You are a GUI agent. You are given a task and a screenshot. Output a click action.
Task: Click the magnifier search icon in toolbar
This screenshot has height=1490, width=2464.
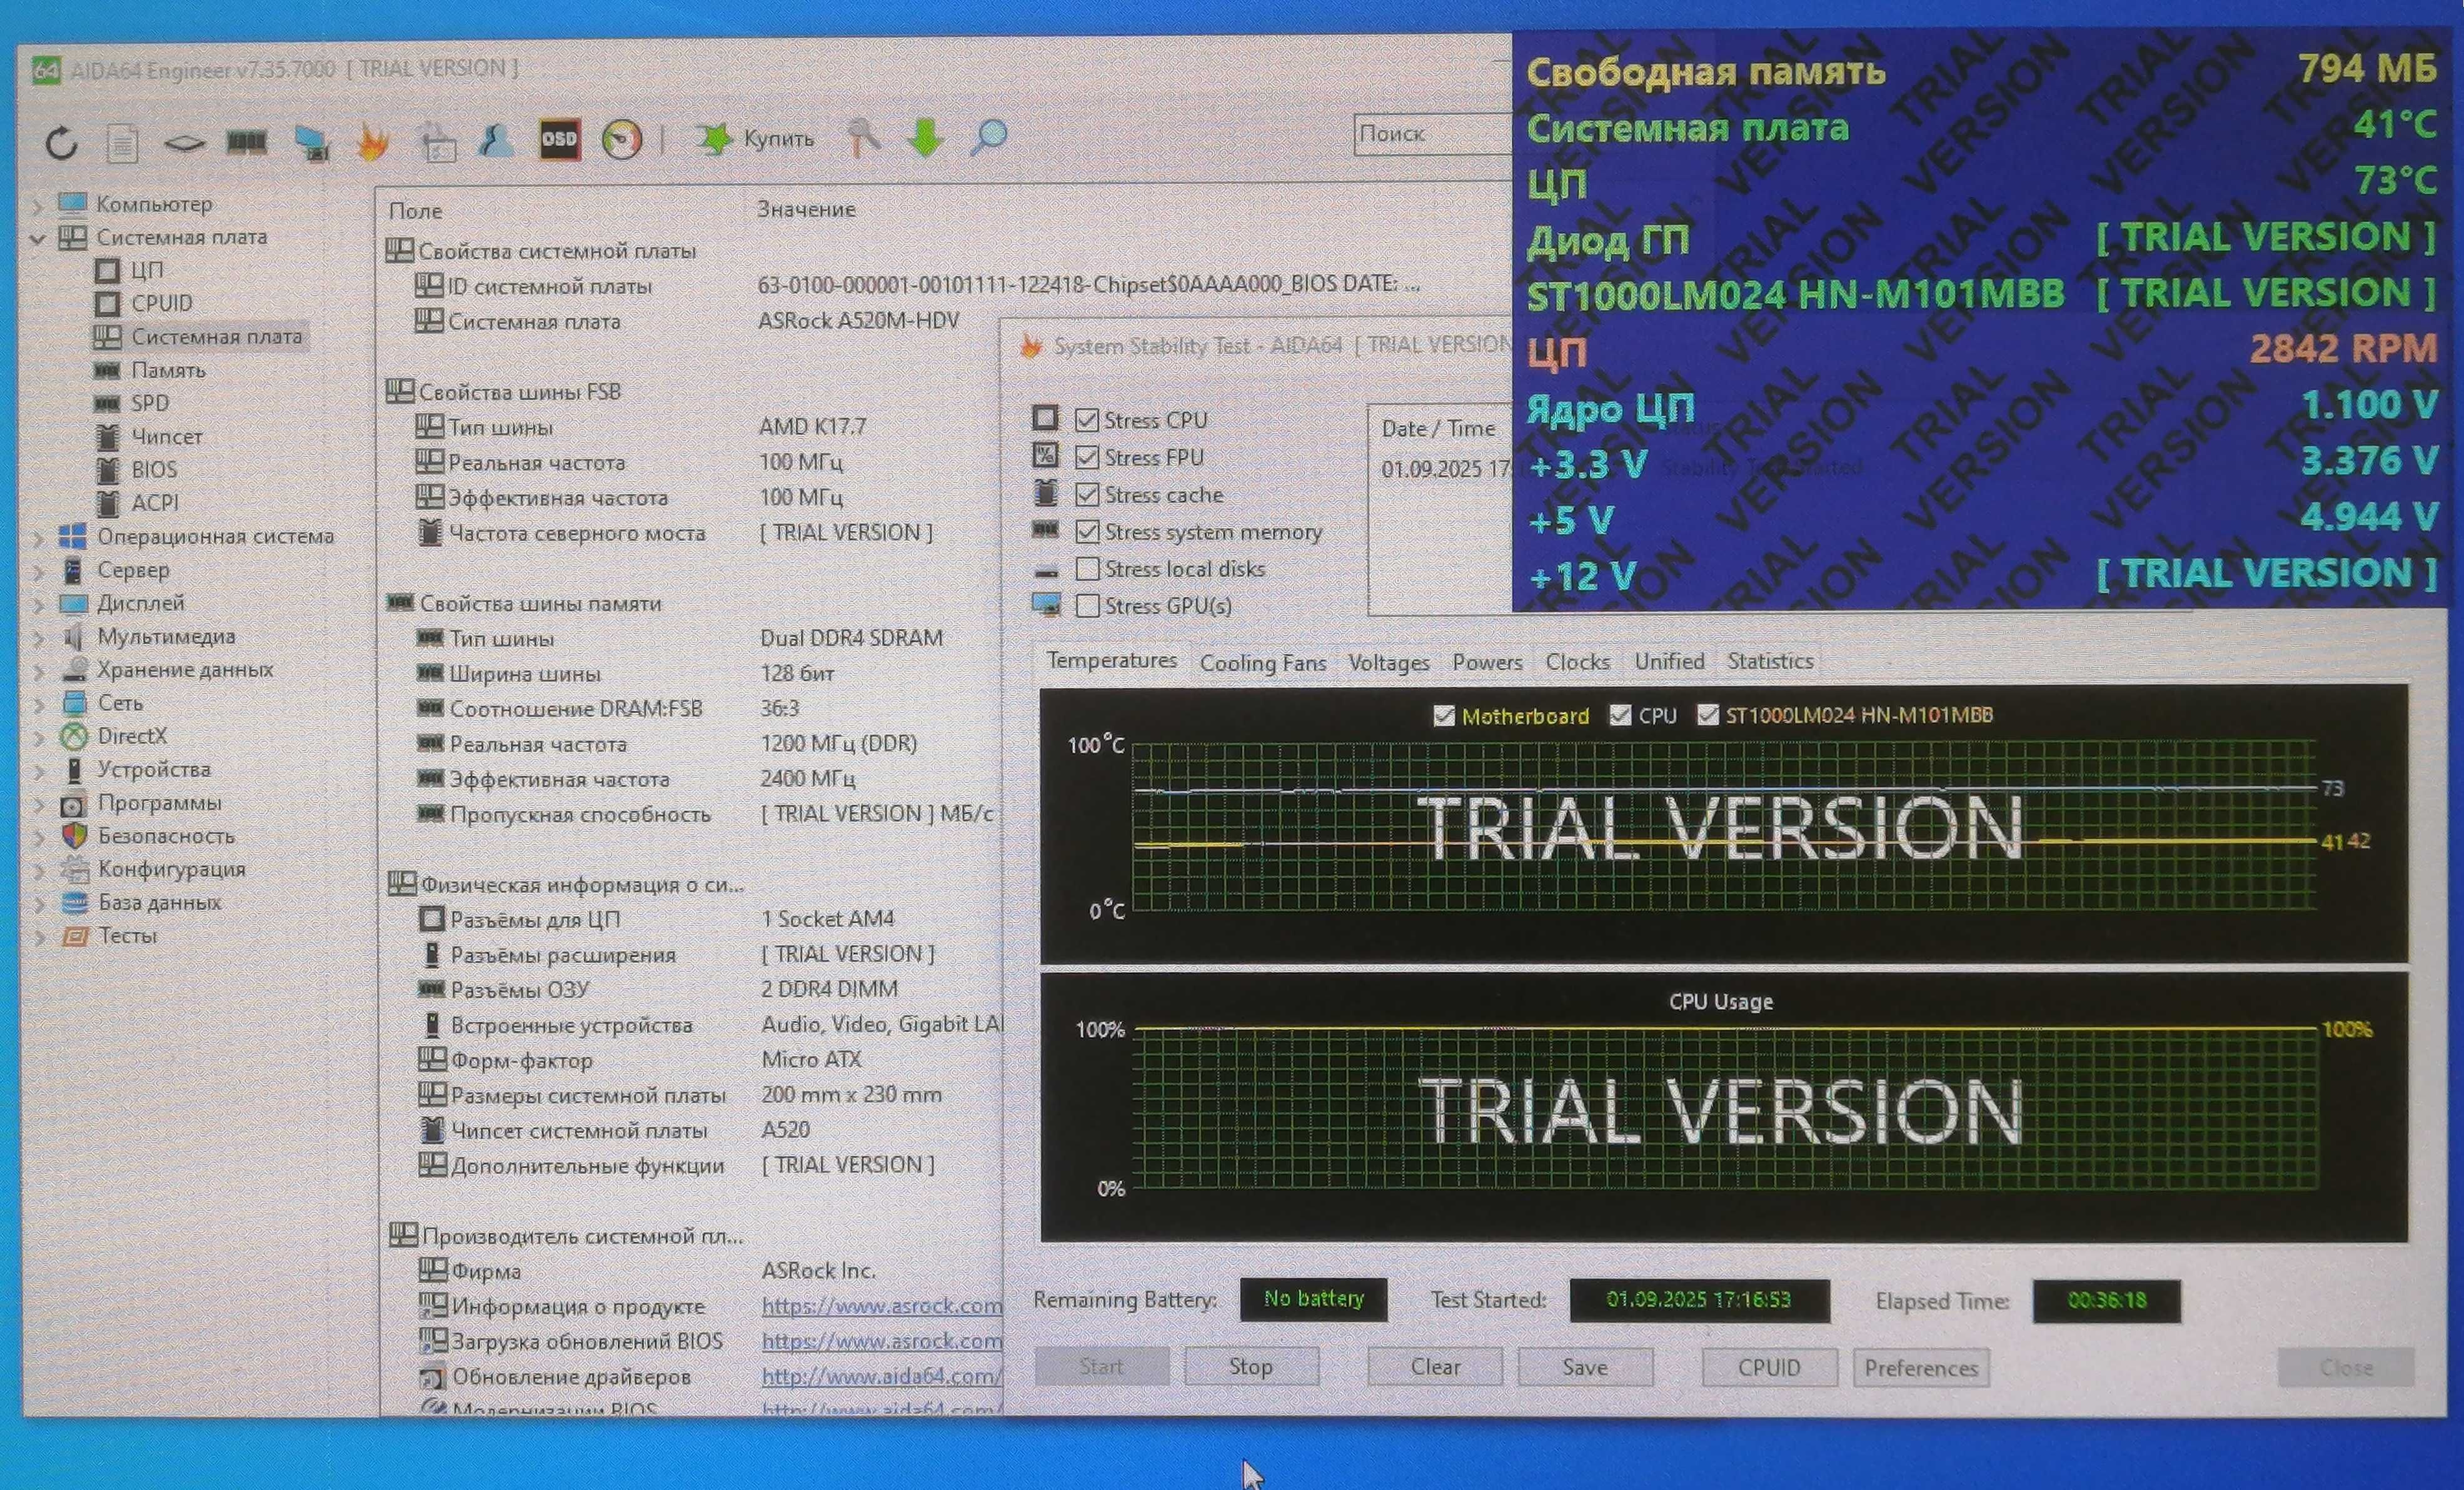pos(988,136)
